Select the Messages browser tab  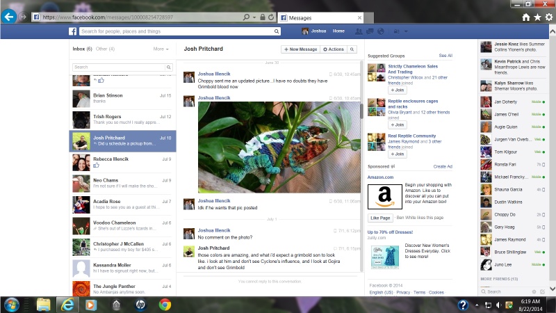321,18
